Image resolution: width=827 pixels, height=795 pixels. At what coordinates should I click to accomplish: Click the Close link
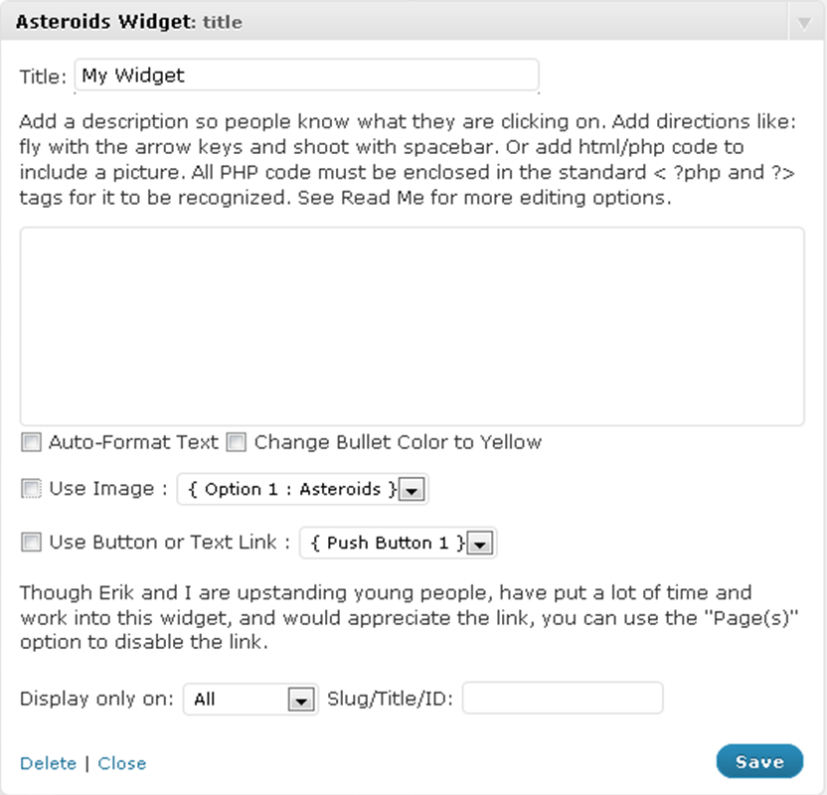pyautogui.click(x=122, y=763)
